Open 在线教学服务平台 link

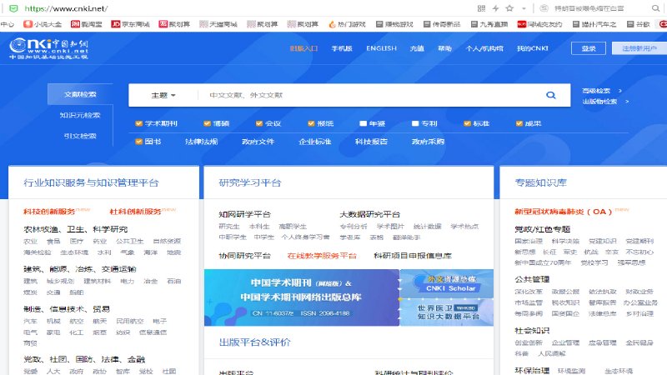pos(322,256)
